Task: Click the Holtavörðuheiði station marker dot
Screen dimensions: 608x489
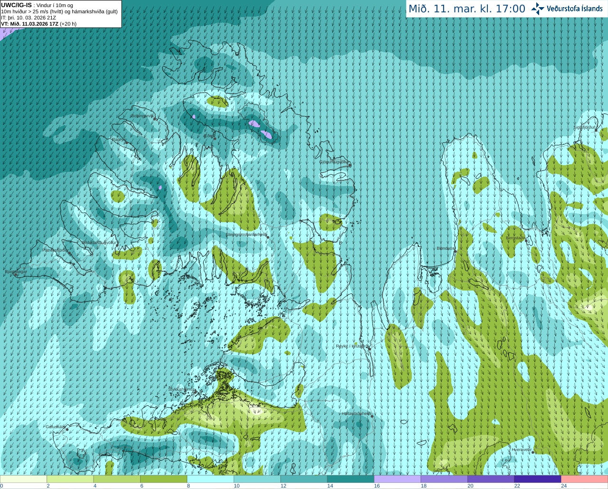Action: pos(372,416)
